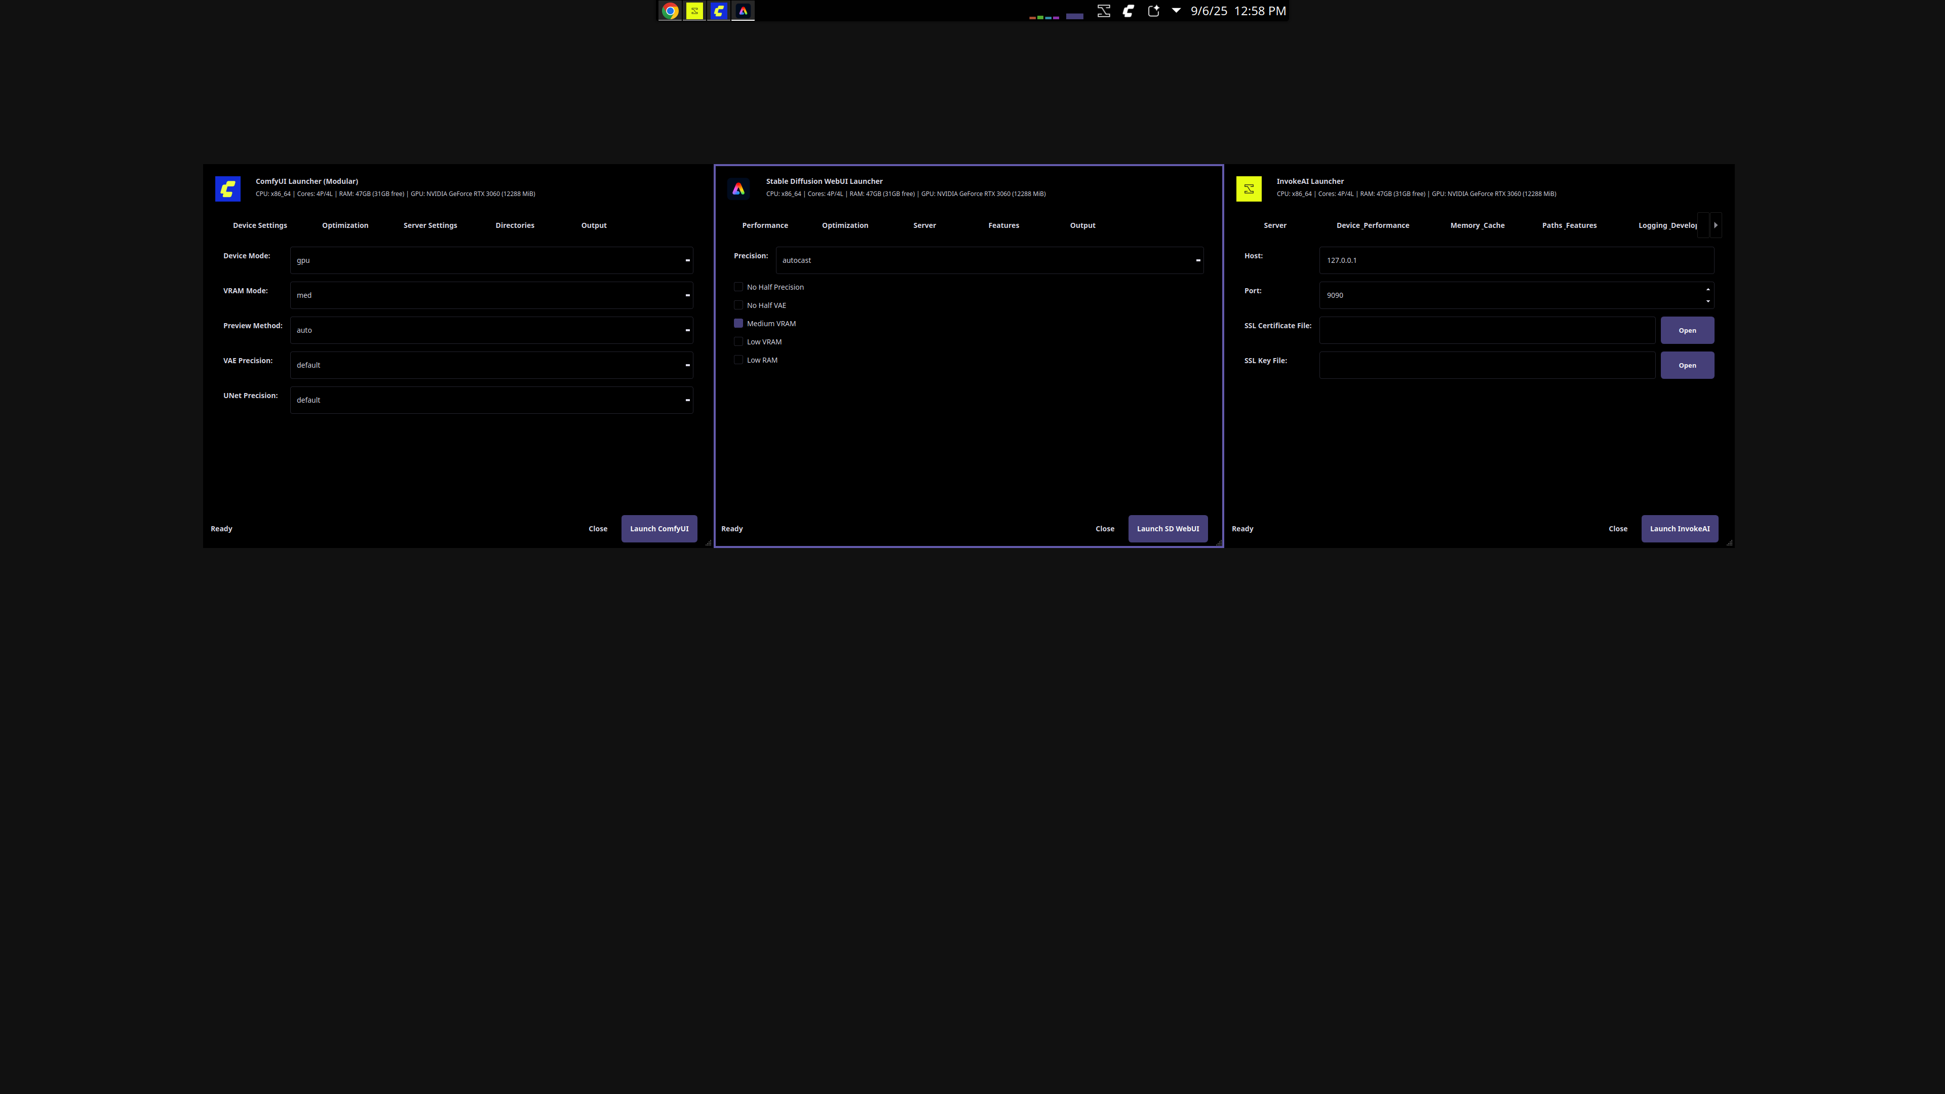Open the Device_Performance tab in InvokeAI
The width and height of the screenshot is (1945, 1094).
pyautogui.click(x=1373, y=225)
